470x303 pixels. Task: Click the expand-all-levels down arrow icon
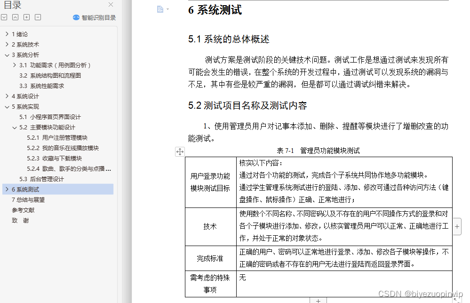point(4,17)
